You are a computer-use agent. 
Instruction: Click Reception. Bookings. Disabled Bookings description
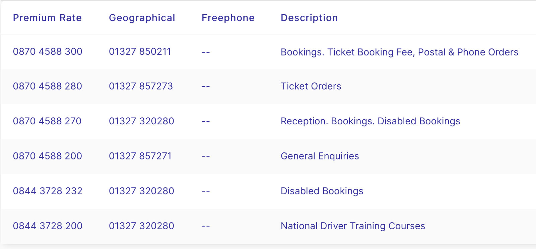[370, 121]
